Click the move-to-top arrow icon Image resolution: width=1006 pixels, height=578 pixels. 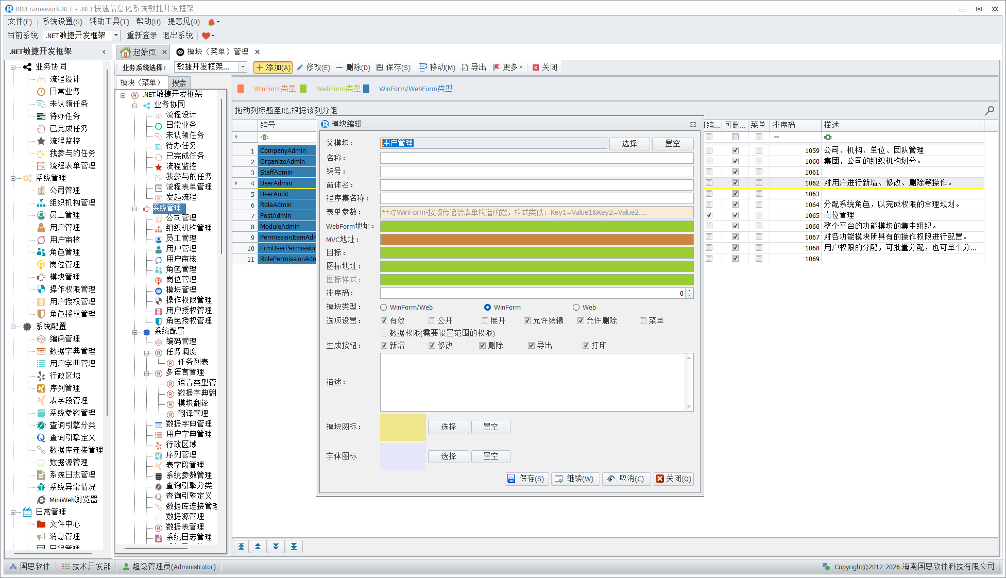(x=241, y=547)
